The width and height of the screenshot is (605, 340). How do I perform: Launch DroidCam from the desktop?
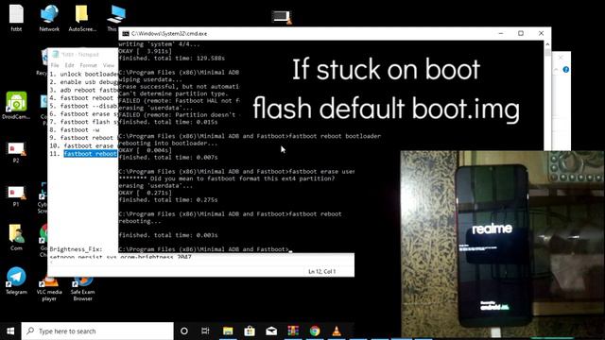16,105
